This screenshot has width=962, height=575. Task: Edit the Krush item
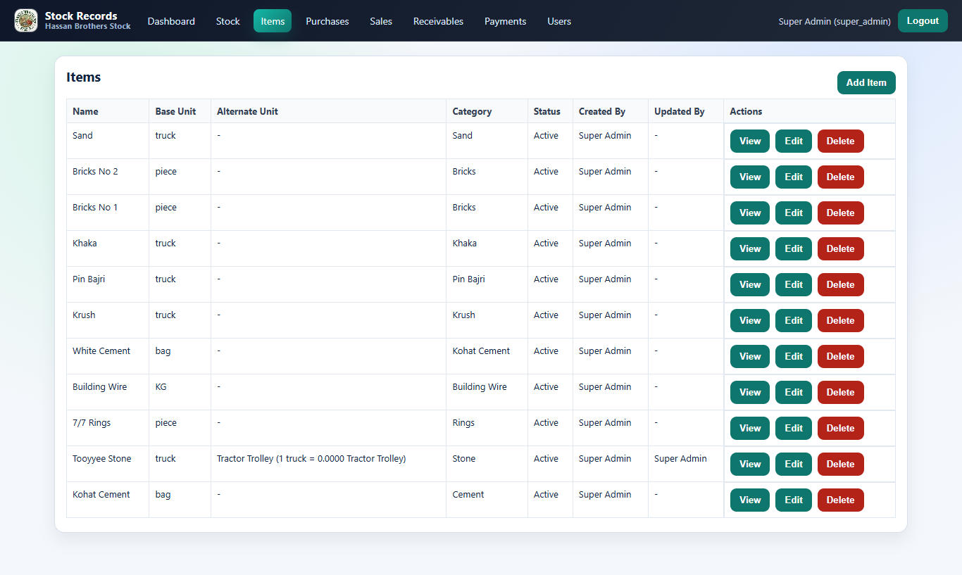(x=794, y=320)
